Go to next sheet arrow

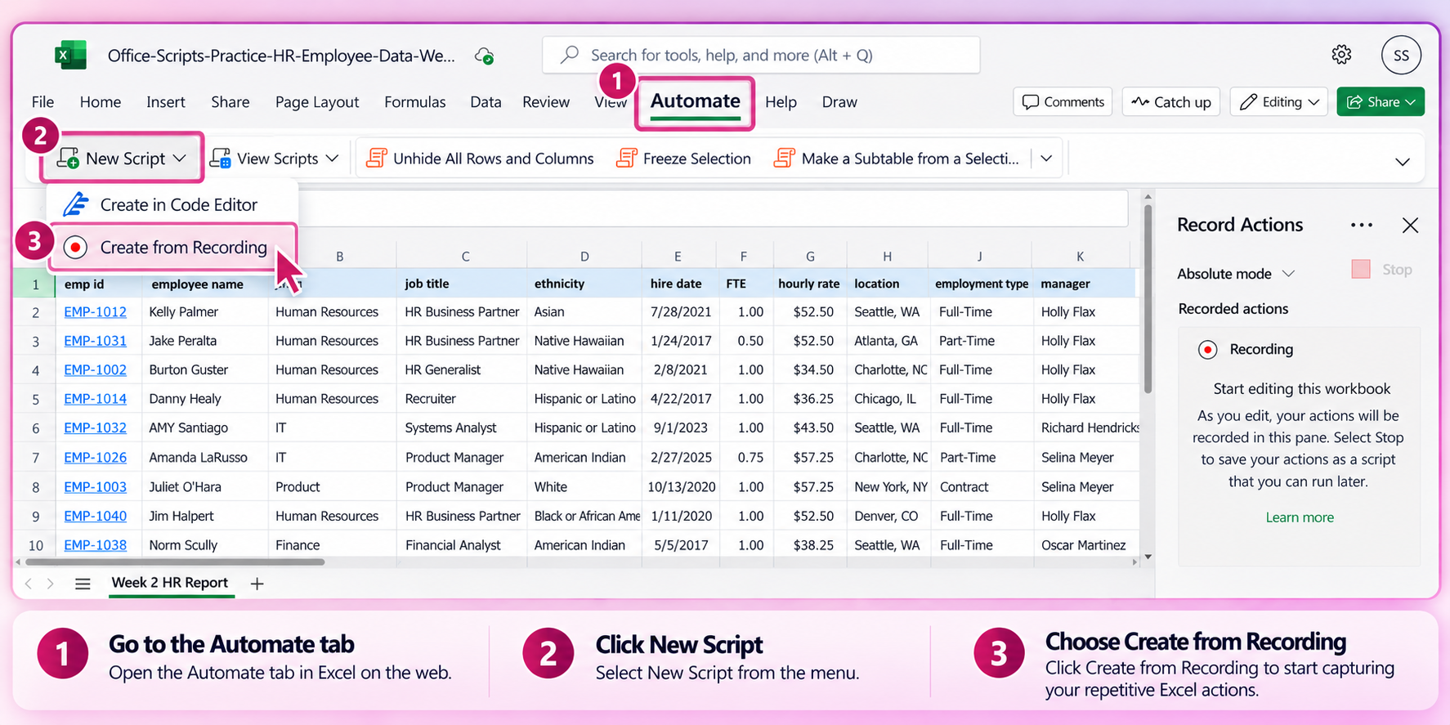tap(51, 584)
